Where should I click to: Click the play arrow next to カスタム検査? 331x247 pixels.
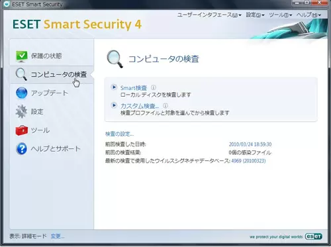(x=114, y=105)
